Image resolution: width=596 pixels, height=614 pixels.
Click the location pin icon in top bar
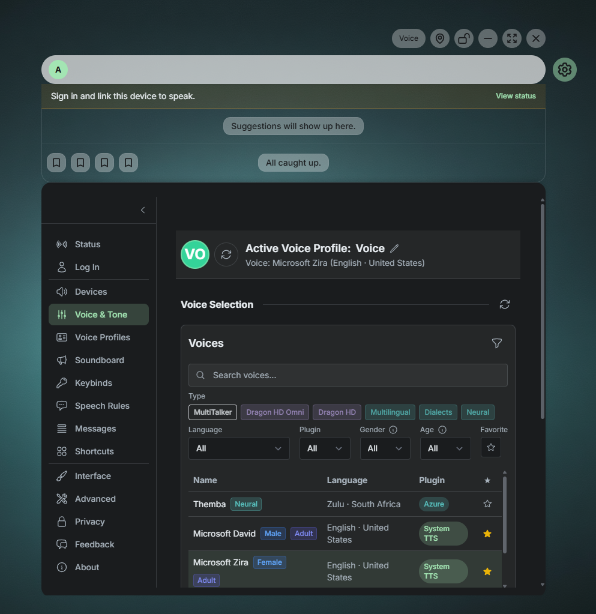tap(440, 38)
